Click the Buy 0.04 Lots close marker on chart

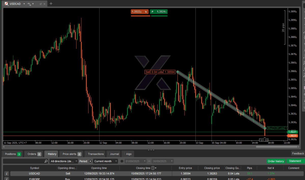(x=277, y=128)
